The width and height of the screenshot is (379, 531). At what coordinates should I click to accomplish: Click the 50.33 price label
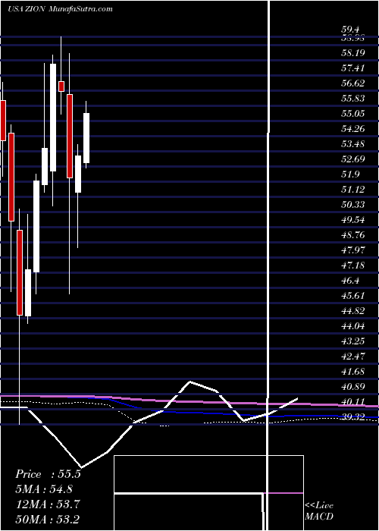click(353, 205)
